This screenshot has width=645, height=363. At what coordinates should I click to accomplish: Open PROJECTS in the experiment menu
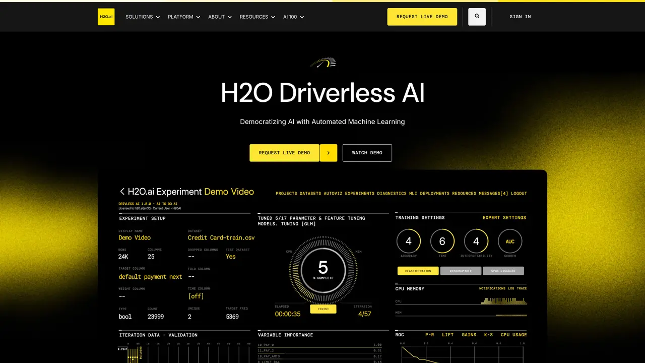287,194
